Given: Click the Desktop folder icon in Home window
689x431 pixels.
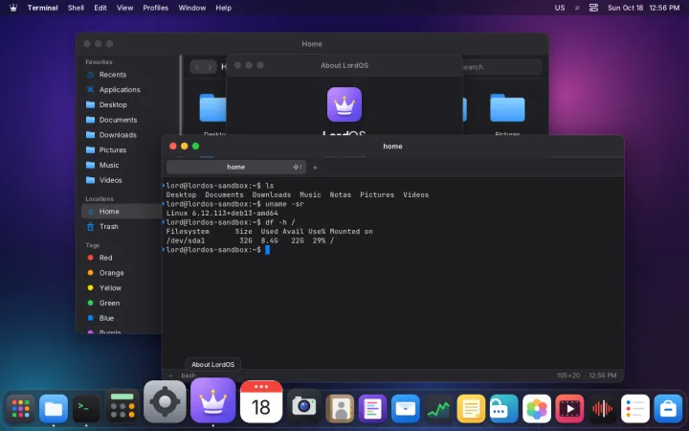Looking at the screenshot, I should pos(212,107).
